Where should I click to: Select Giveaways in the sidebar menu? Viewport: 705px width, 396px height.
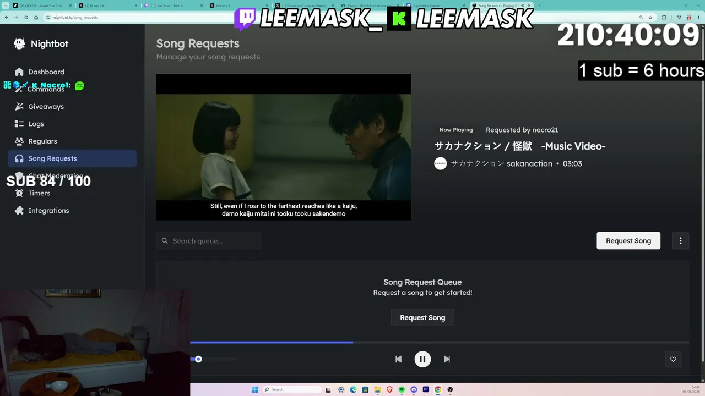(x=46, y=107)
